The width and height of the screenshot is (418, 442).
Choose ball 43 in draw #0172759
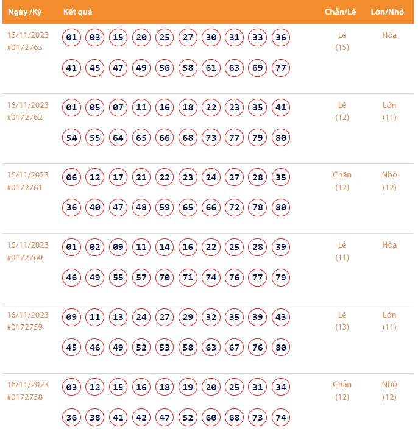point(281,318)
